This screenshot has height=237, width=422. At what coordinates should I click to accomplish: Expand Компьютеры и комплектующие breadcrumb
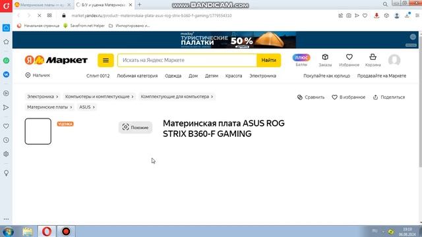[100, 97]
